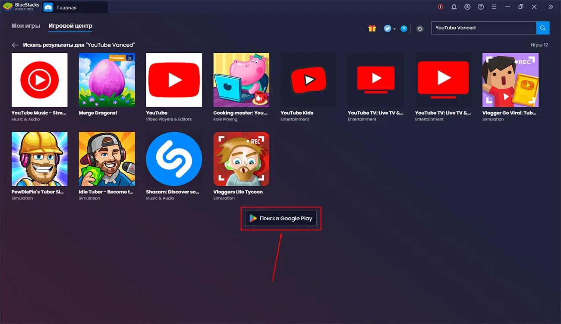The height and width of the screenshot is (324, 561).
Task: Click the refresh circular arrow icon
Action: click(420, 29)
